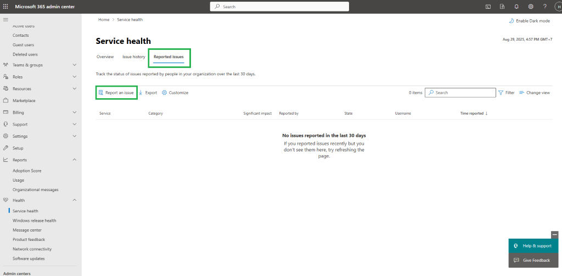The height and width of the screenshot is (276, 562).
Task: Click the document icon beside Cloud Shell
Action: (502, 7)
